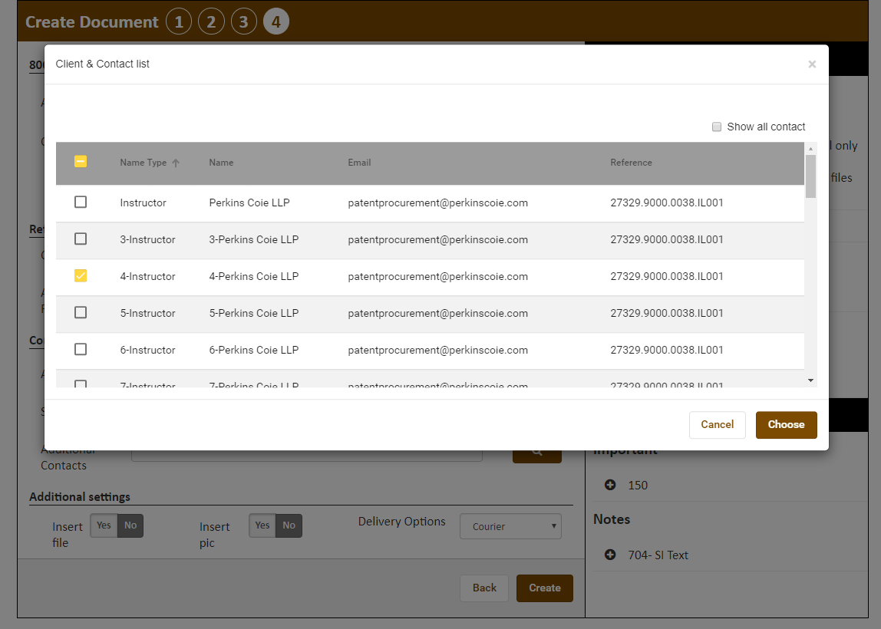This screenshot has height=629, width=881.
Task: Select step 4 of Create Document
Action: (x=276, y=22)
